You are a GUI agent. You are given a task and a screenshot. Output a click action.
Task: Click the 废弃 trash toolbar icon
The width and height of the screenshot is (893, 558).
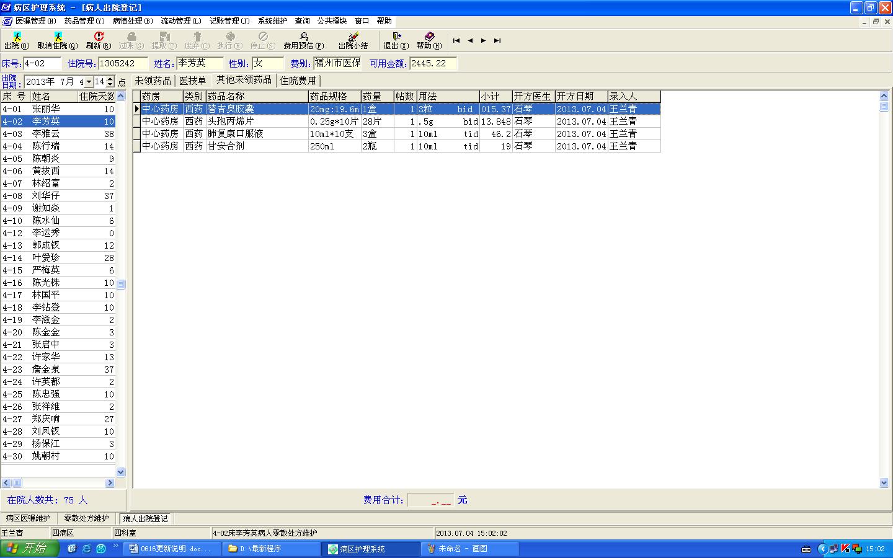click(x=197, y=41)
